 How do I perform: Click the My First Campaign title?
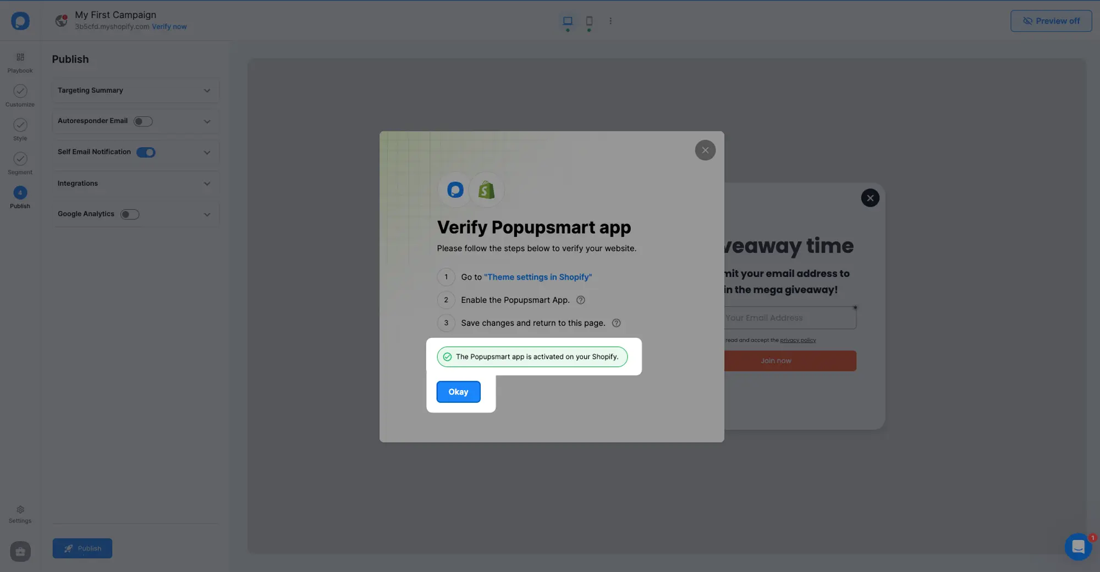(116, 15)
